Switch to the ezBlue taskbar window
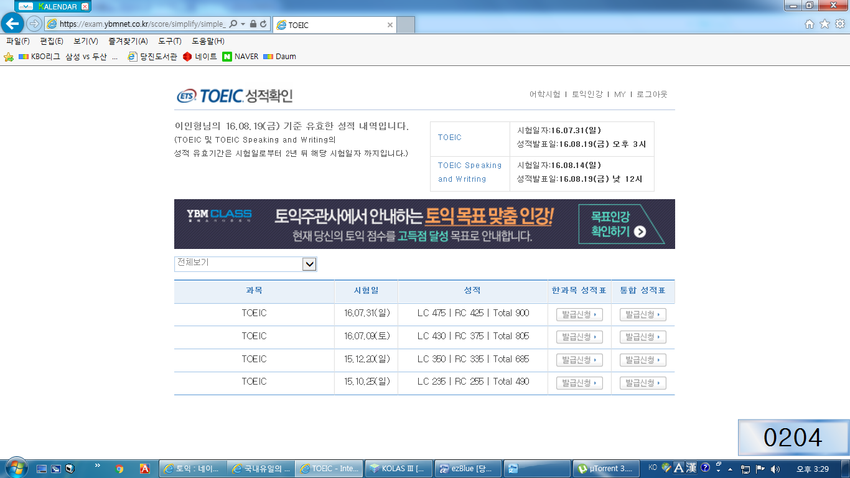This screenshot has height=478, width=850. coord(467,469)
